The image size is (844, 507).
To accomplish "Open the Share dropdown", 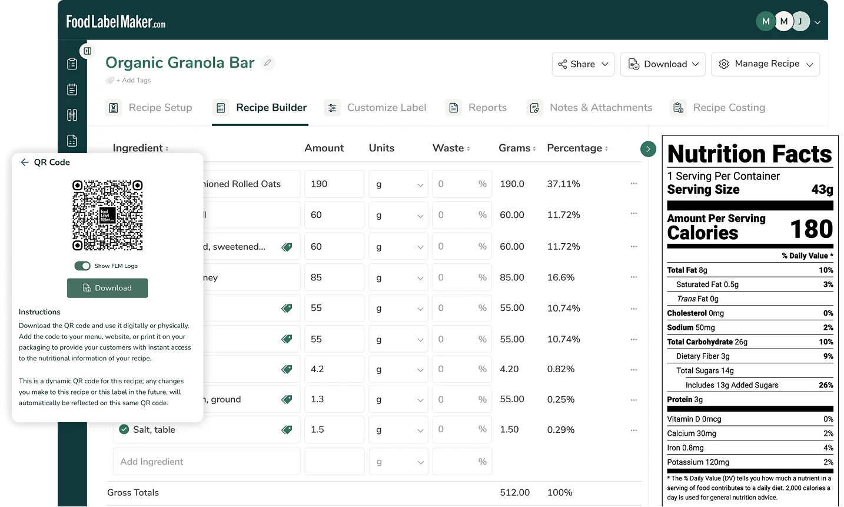I will (x=583, y=64).
